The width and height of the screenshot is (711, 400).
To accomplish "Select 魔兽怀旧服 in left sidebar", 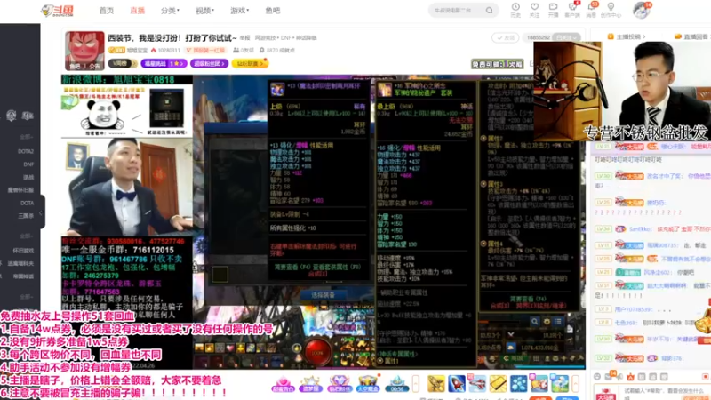I will (20, 190).
